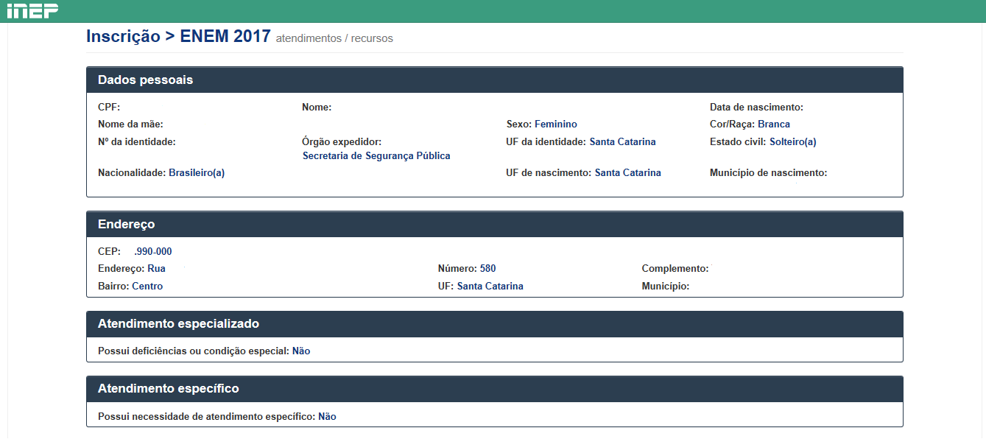Click 'Não' after necessidade de atendimento específico
The height and width of the screenshot is (439, 986).
tap(327, 417)
